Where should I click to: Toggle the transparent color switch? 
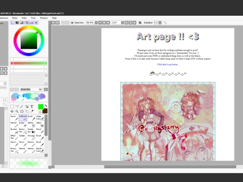tap(40, 112)
